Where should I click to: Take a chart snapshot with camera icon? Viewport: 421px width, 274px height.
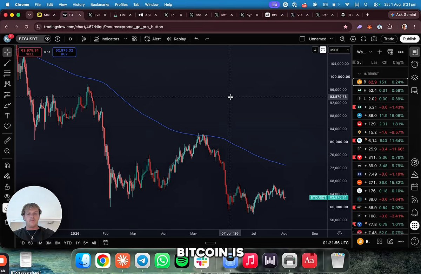(374, 39)
